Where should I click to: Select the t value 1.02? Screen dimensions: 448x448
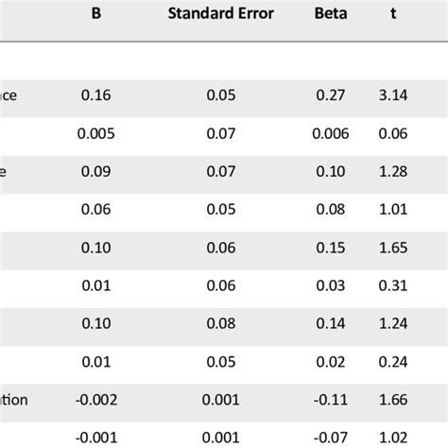(393, 438)
